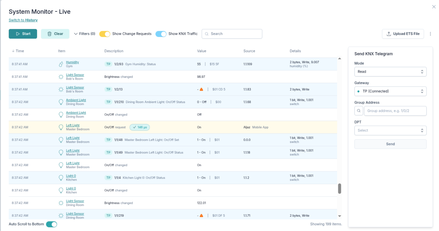This screenshot has width=439, height=231.
Task: Click the table vertical scrollbar thumb
Action: [340, 189]
